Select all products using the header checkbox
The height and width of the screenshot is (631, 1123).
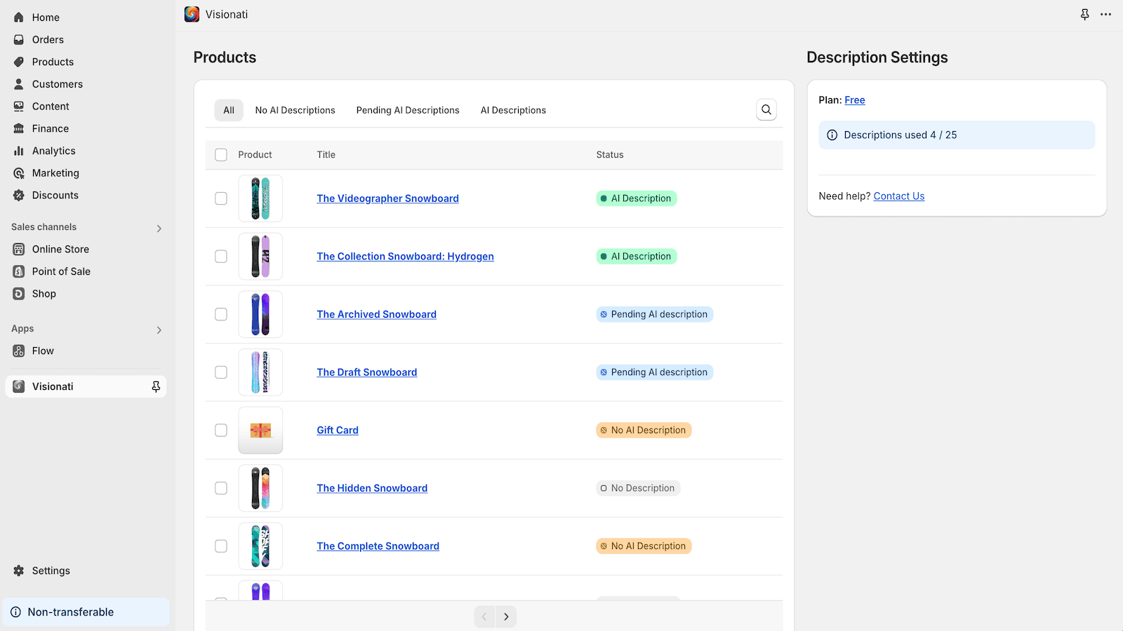[221, 154]
